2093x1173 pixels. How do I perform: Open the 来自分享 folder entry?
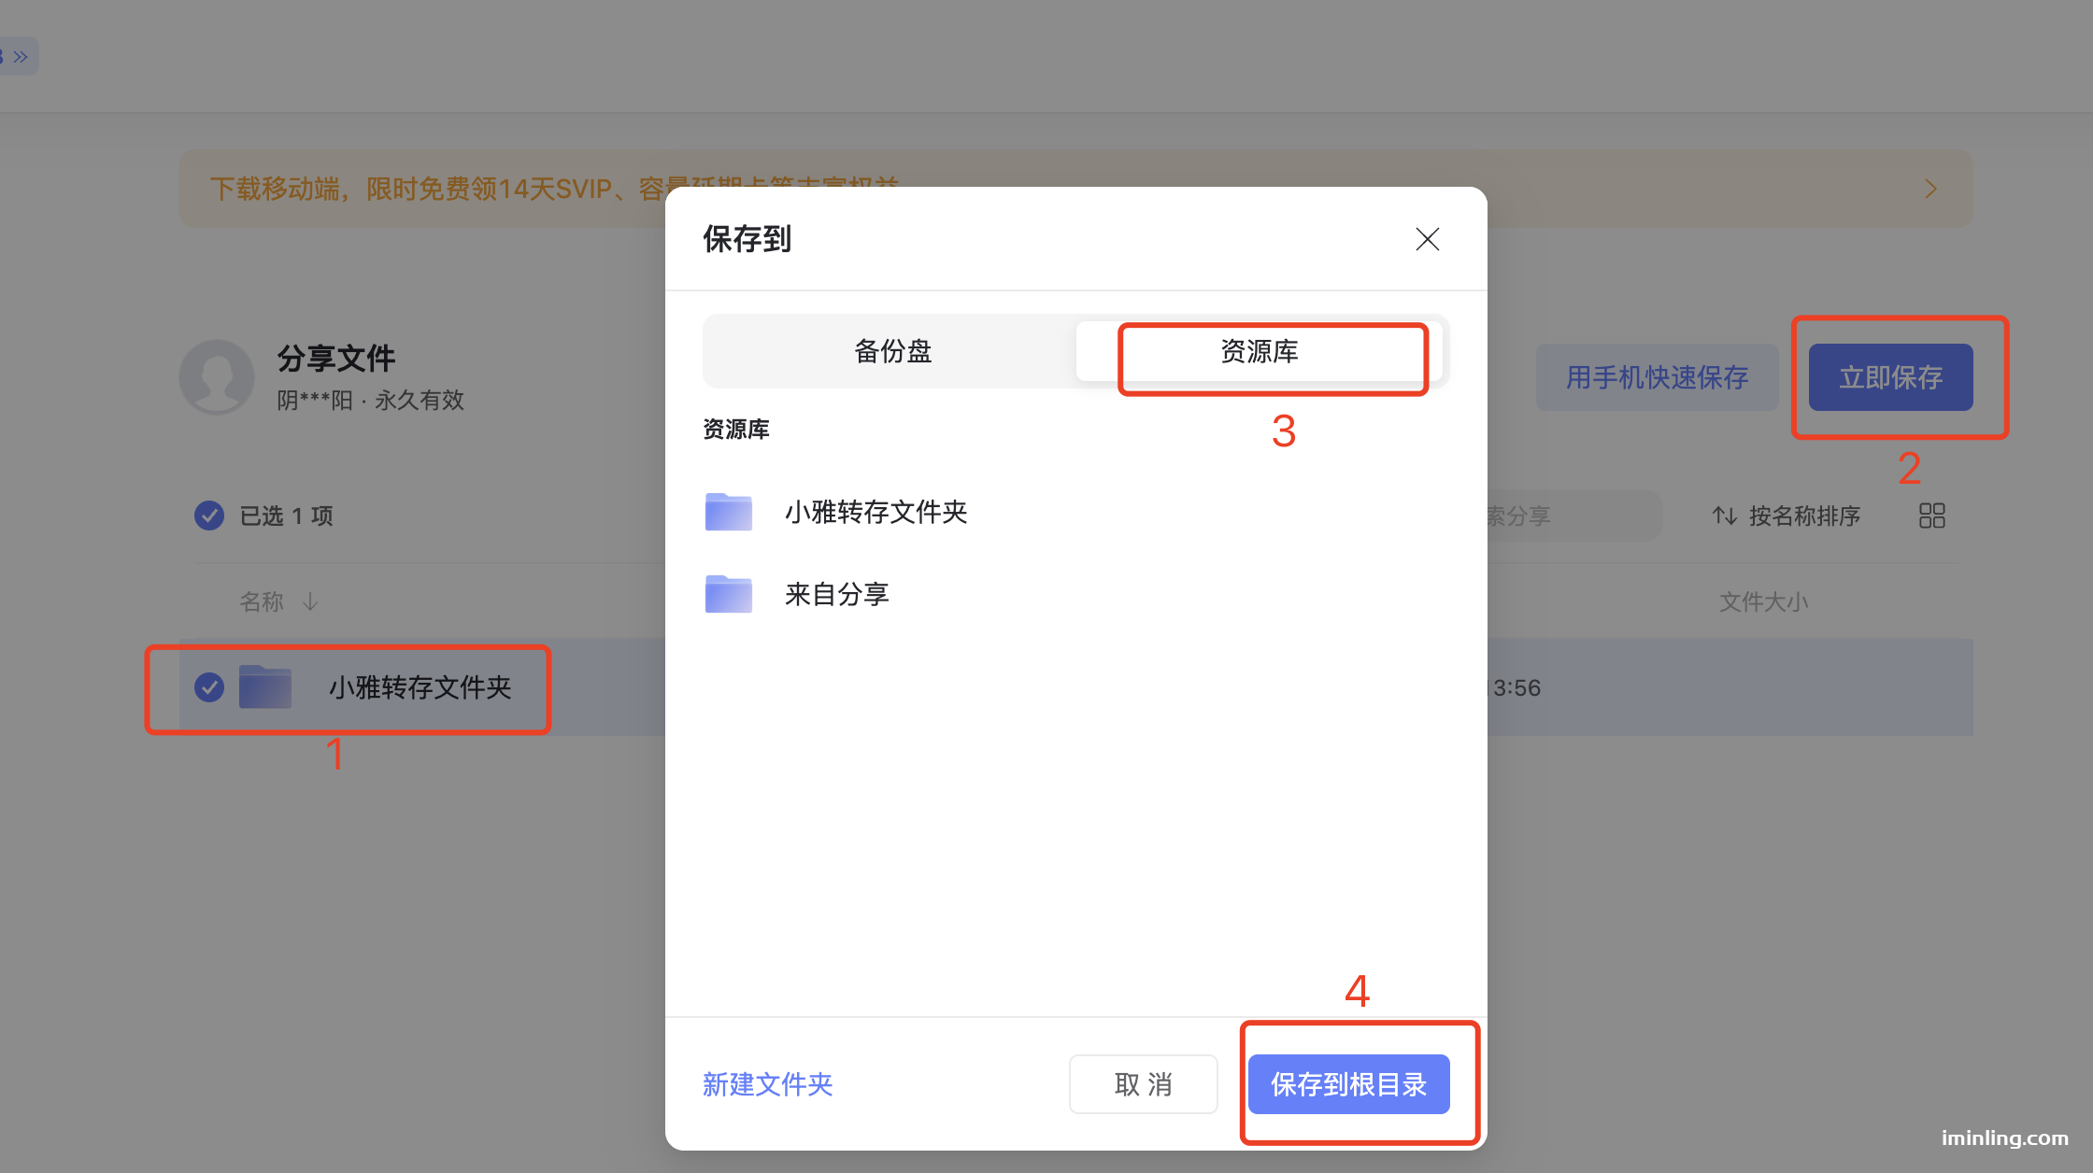(x=836, y=594)
